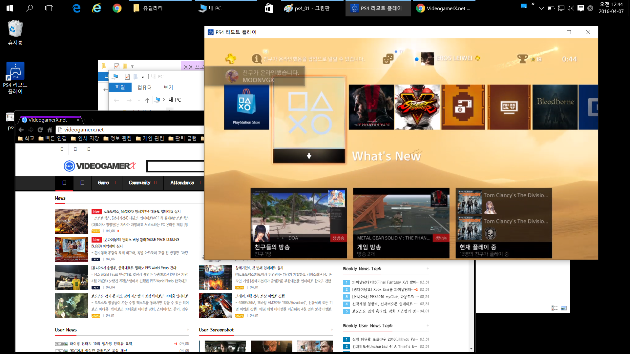This screenshot has width=630, height=354.
Task: Open the Final Fantasy XV Top5 news link
Action: 384,282
